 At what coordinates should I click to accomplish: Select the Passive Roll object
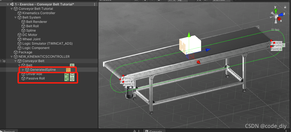[36, 78]
